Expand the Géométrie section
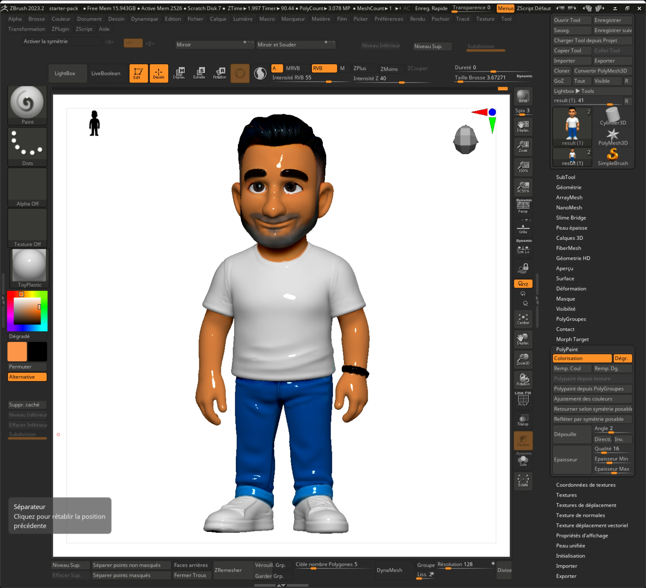Image resolution: width=646 pixels, height=588 pixels. coord(568,187)
